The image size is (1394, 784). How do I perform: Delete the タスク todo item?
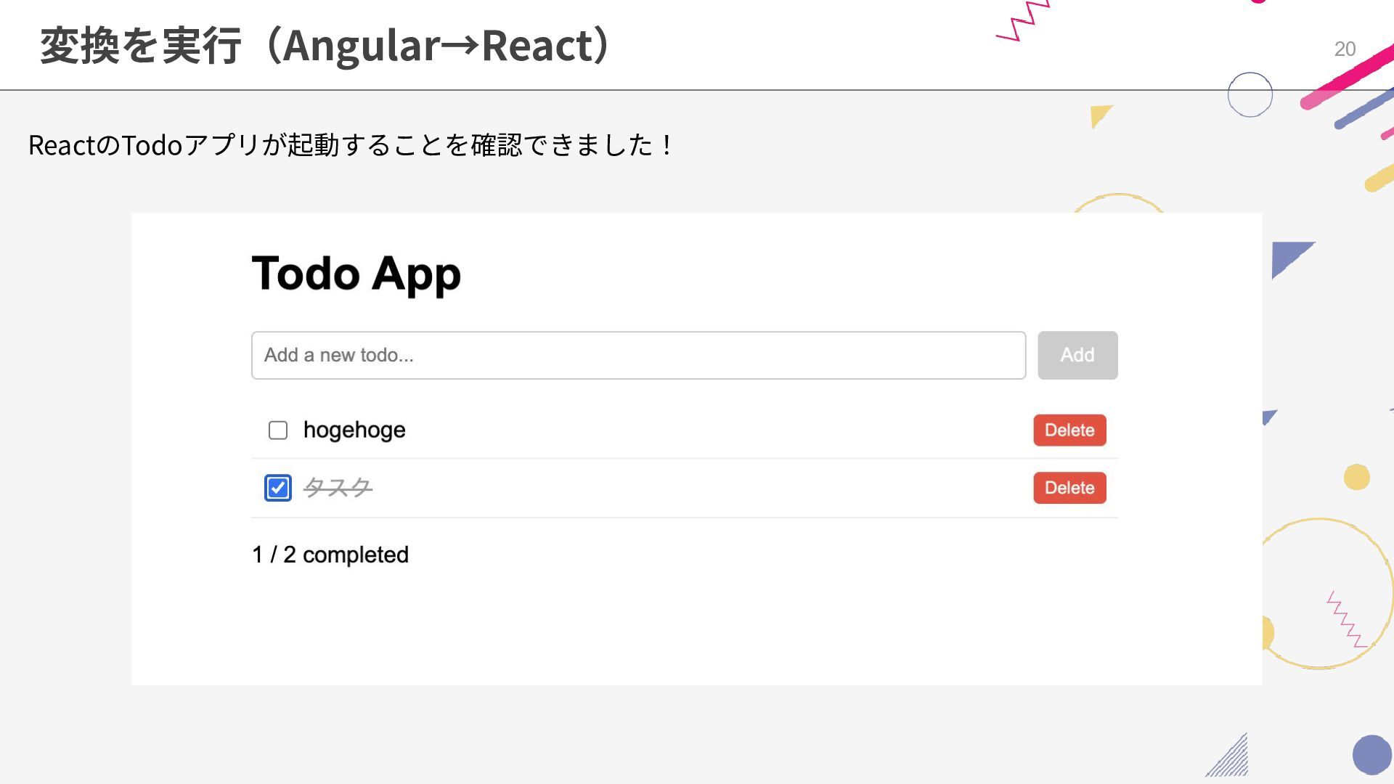click(1069, 488)
